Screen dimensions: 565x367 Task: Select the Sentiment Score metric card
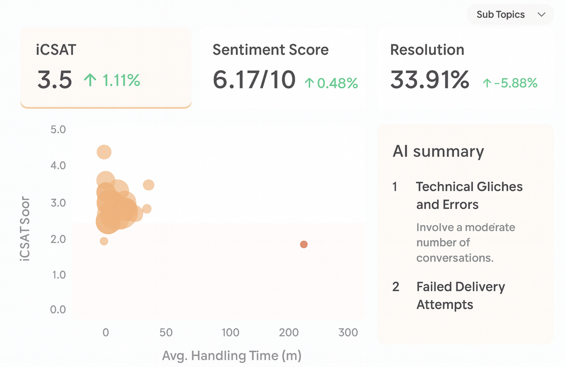point(283,68)
